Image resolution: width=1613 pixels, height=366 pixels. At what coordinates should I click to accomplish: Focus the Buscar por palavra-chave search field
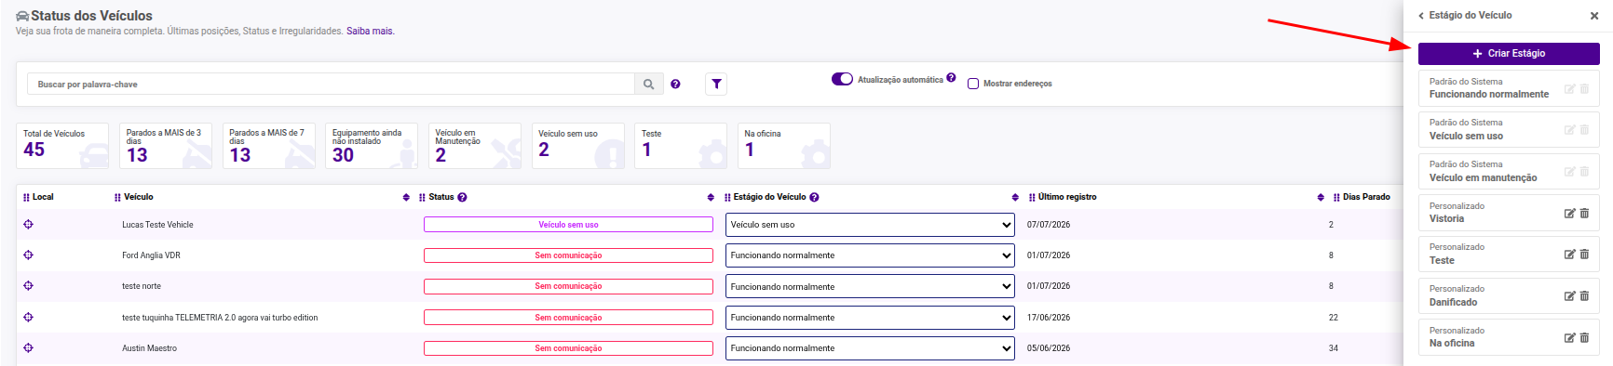331,84
